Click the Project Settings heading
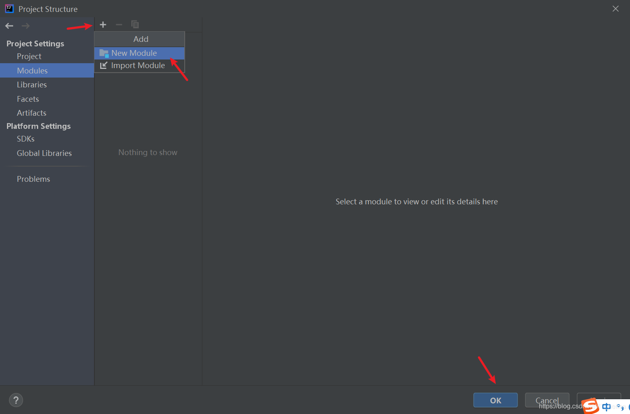This screenshot has width=630, height=414. click(35, 43)
